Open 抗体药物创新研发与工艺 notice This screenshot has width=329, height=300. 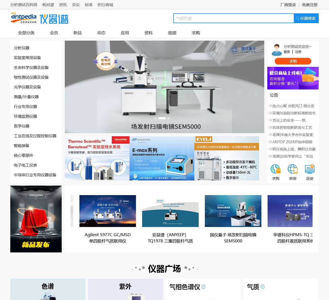(292, 128)
